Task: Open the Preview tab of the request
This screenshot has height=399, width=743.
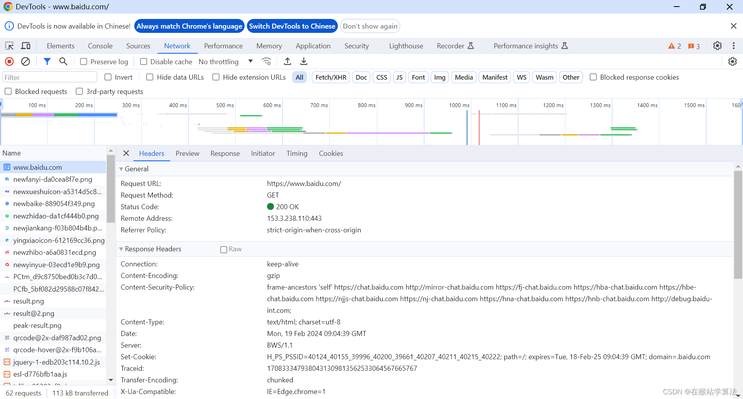Action: click(x=187, y=153)
